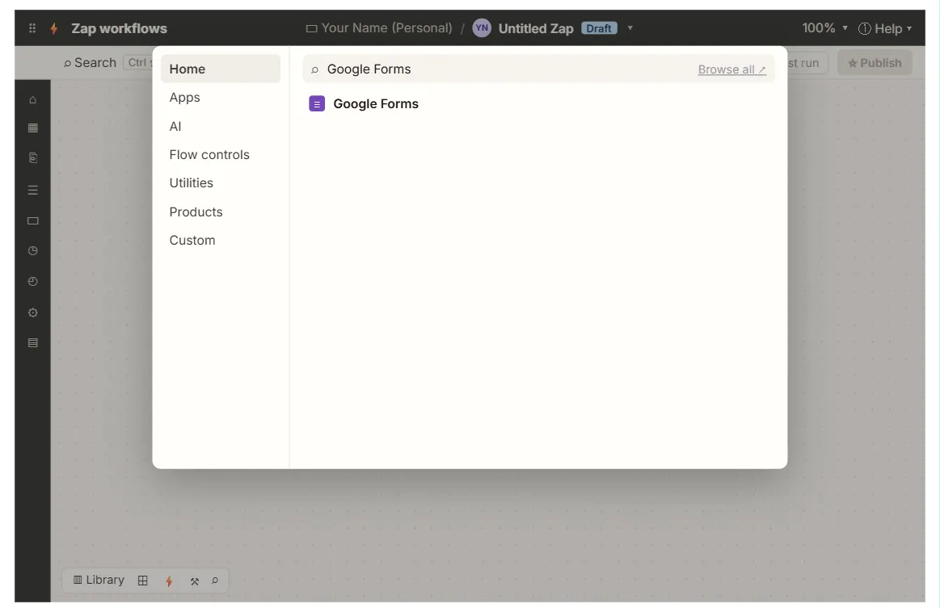Viewport: 940px width, 608px height.
Task: Click the Test run button
Action: click(x=807, y=63)
